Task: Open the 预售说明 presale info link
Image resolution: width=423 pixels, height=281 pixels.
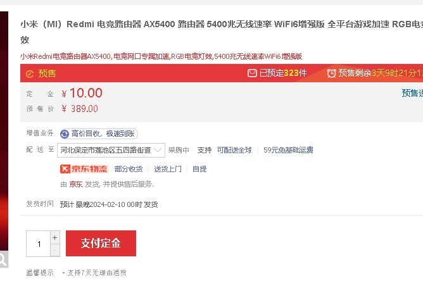Action: pos(412,93)
